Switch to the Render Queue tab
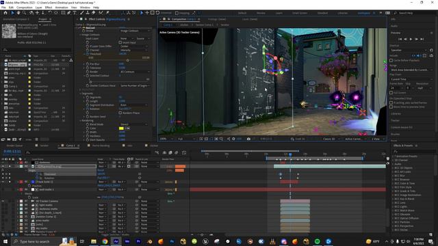 point(15,146)
